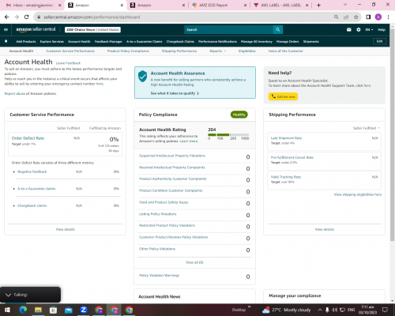Switch to the AWL LABEL browser tab
395x316 pixels.
(x=281, y=6)
